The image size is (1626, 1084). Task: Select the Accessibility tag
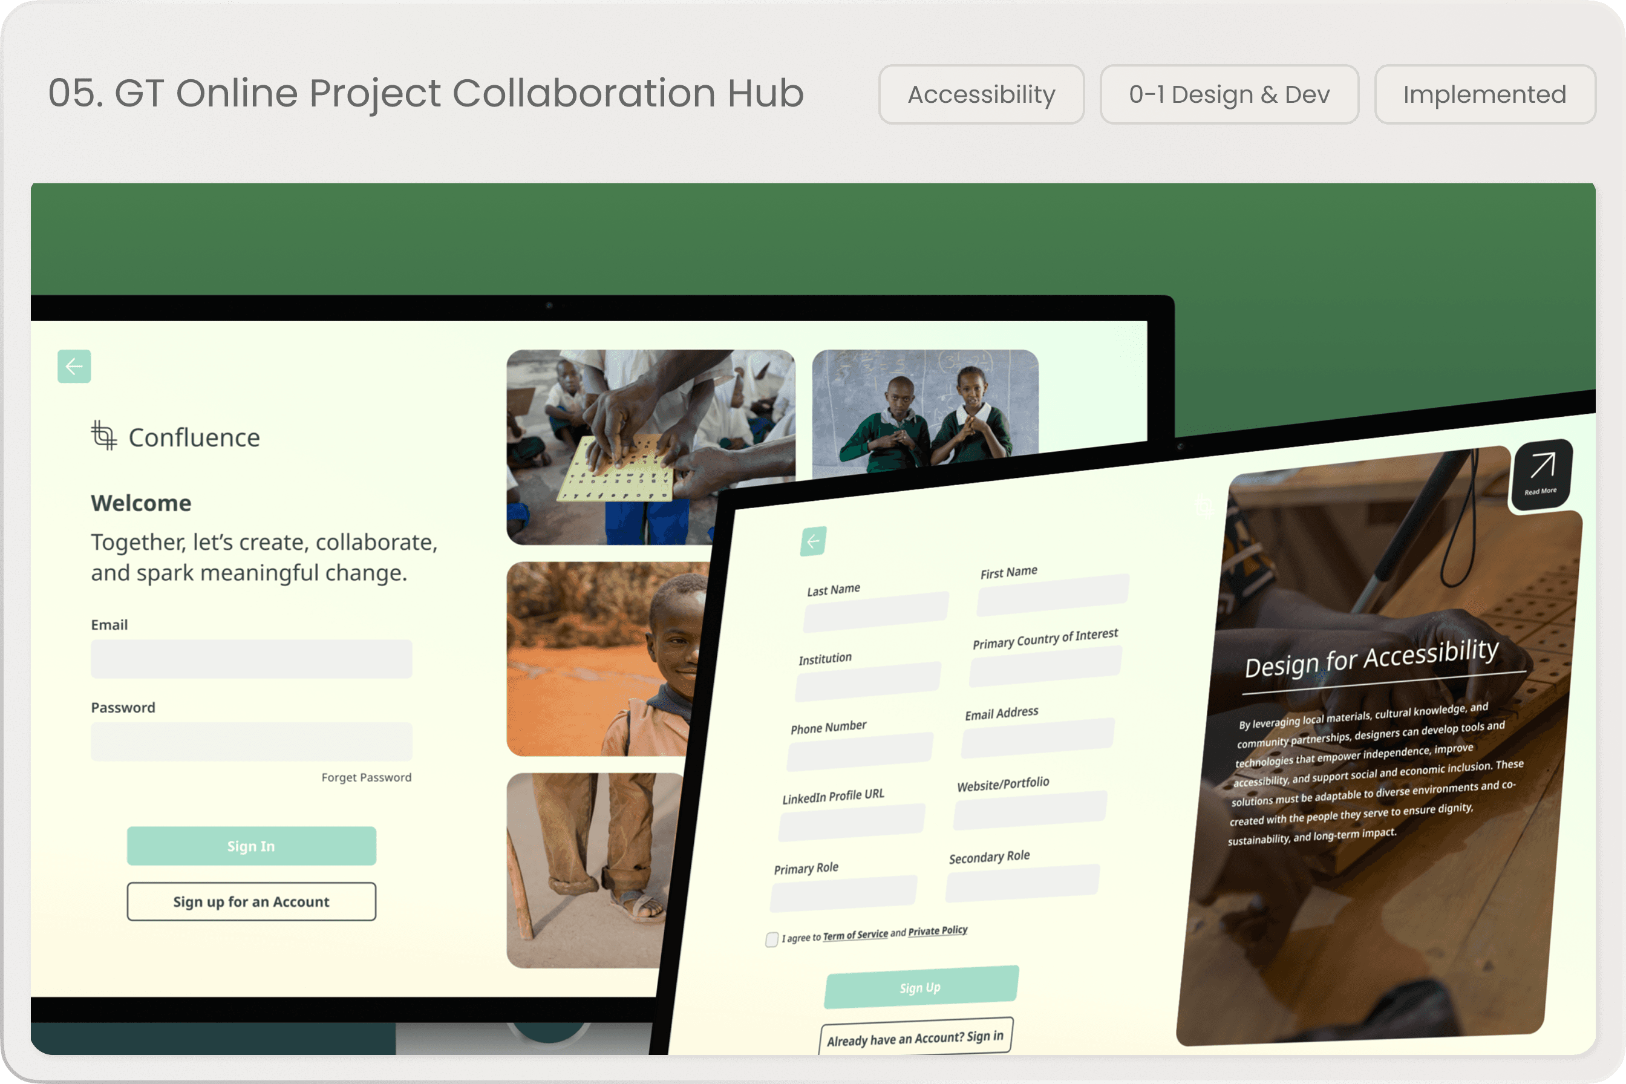point(981,95)
